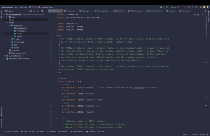Open Find tool window

[x=24, y=132]
